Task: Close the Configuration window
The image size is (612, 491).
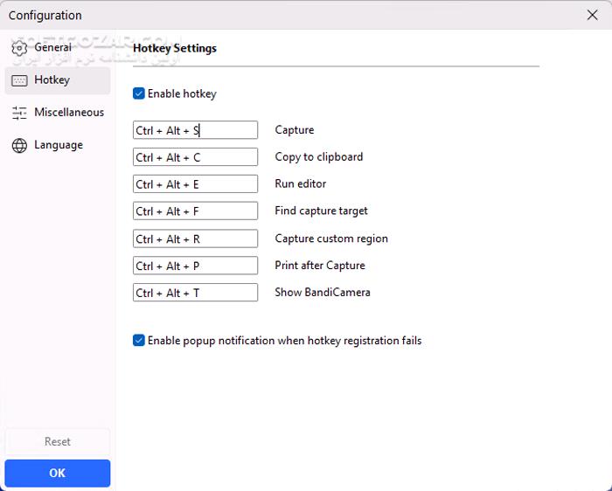Action: [x=592, y=15]
